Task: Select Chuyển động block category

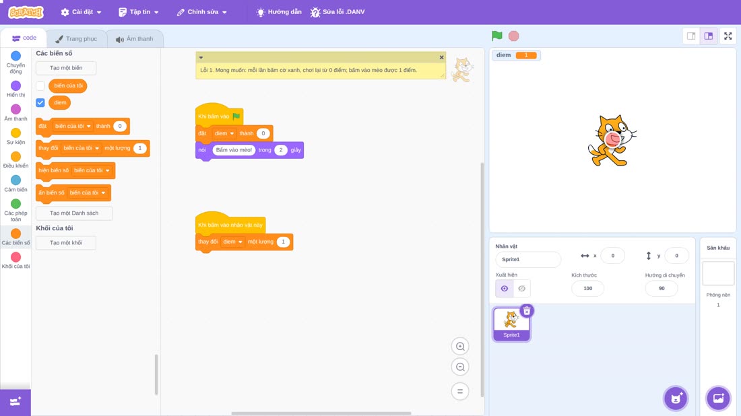Action: pyautogui.click(x=15, y=63)
